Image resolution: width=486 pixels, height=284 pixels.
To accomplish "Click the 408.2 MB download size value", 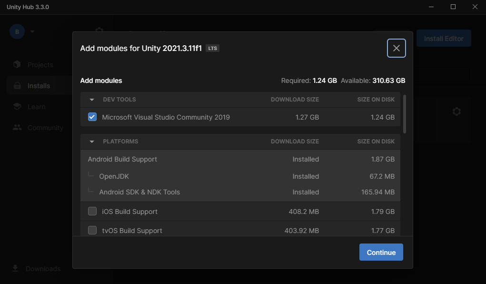I will [x=303, y=212].
